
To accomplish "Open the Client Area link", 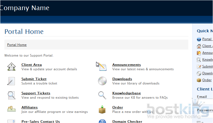I will [x=32, y=65].
